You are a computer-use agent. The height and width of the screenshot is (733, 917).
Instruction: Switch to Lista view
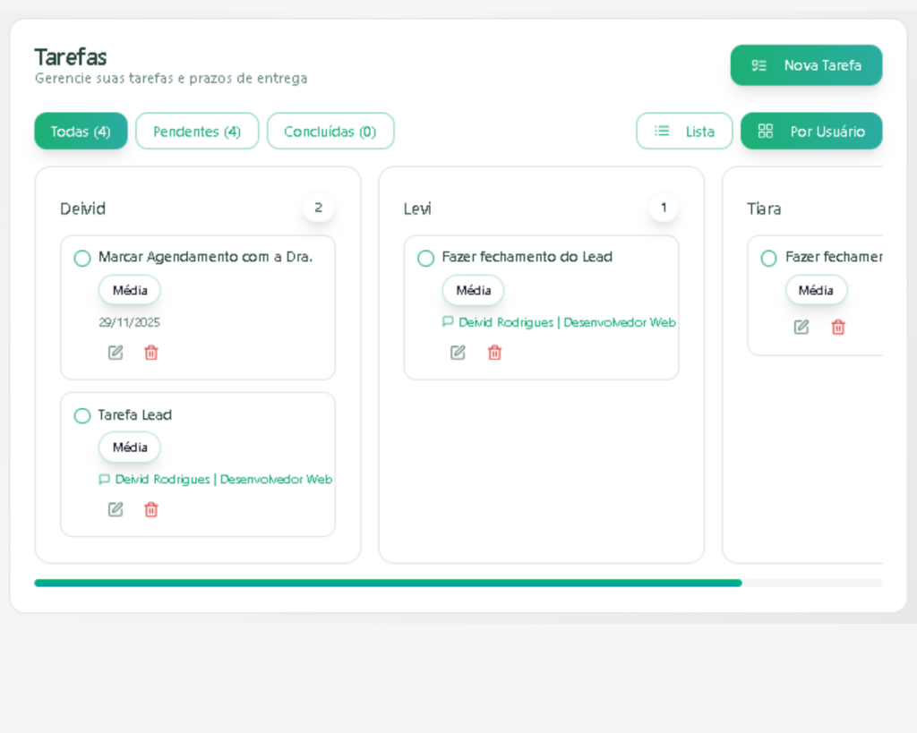[684, 132]
